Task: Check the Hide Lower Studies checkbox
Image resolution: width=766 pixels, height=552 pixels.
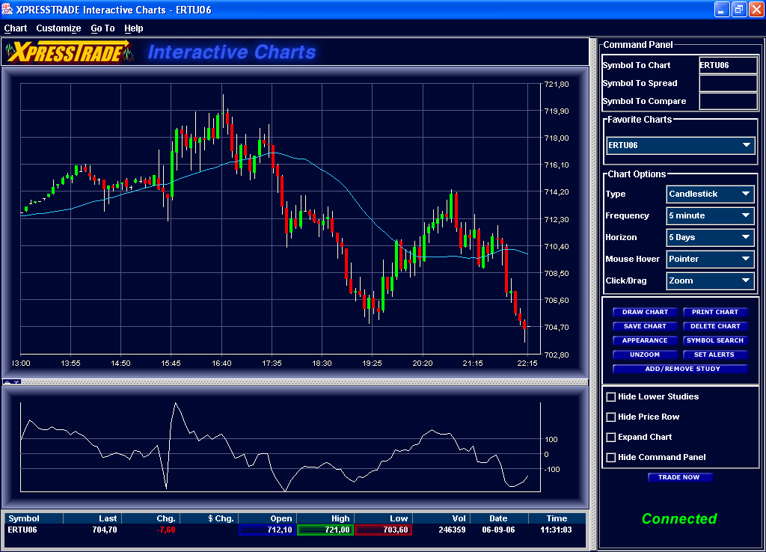Action: [610, 397]
